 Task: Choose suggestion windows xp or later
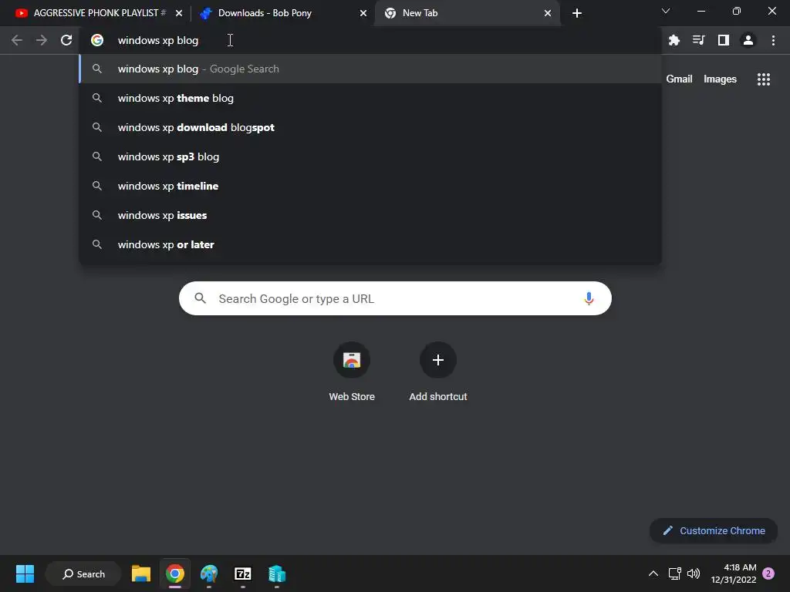click(370, 244)
